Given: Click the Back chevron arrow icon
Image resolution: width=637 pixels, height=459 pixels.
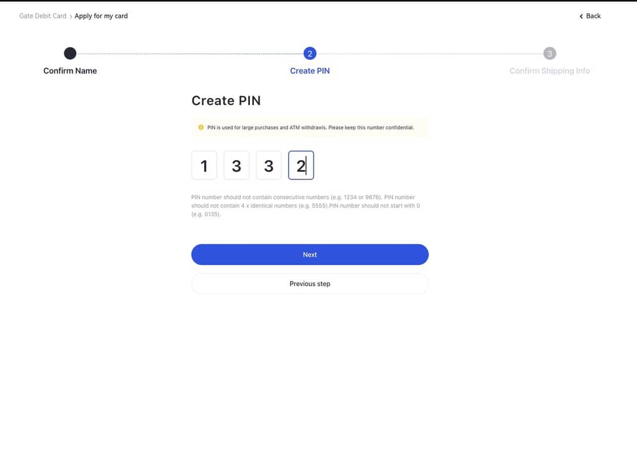Looking at the screenshot, I should [581, 16].
